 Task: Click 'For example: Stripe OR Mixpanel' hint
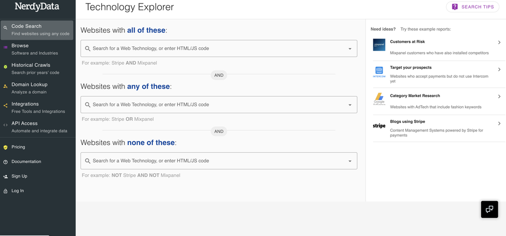(118, 119)
